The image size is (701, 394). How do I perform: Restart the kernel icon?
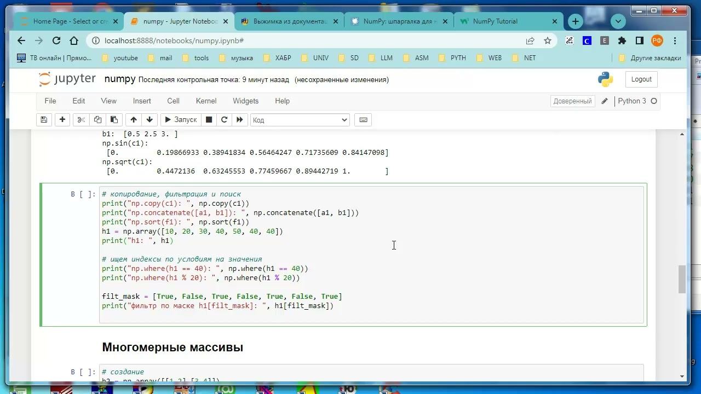pyautogui.click(x=224, y=120)
